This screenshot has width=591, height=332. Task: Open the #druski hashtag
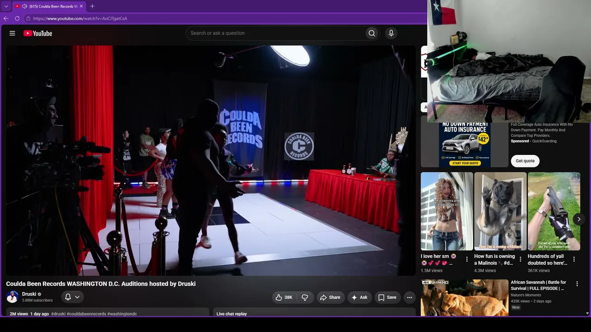click(x=58, y=314)
